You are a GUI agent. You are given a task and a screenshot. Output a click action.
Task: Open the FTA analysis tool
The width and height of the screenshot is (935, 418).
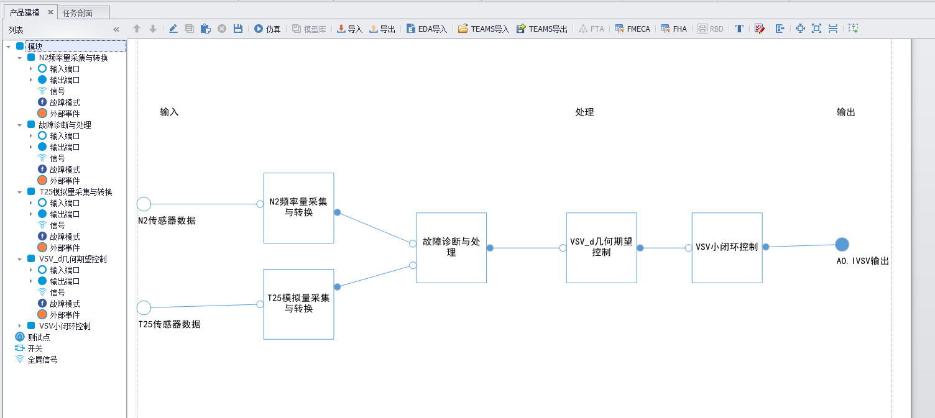pyautogui.click(x=591, y=29)
